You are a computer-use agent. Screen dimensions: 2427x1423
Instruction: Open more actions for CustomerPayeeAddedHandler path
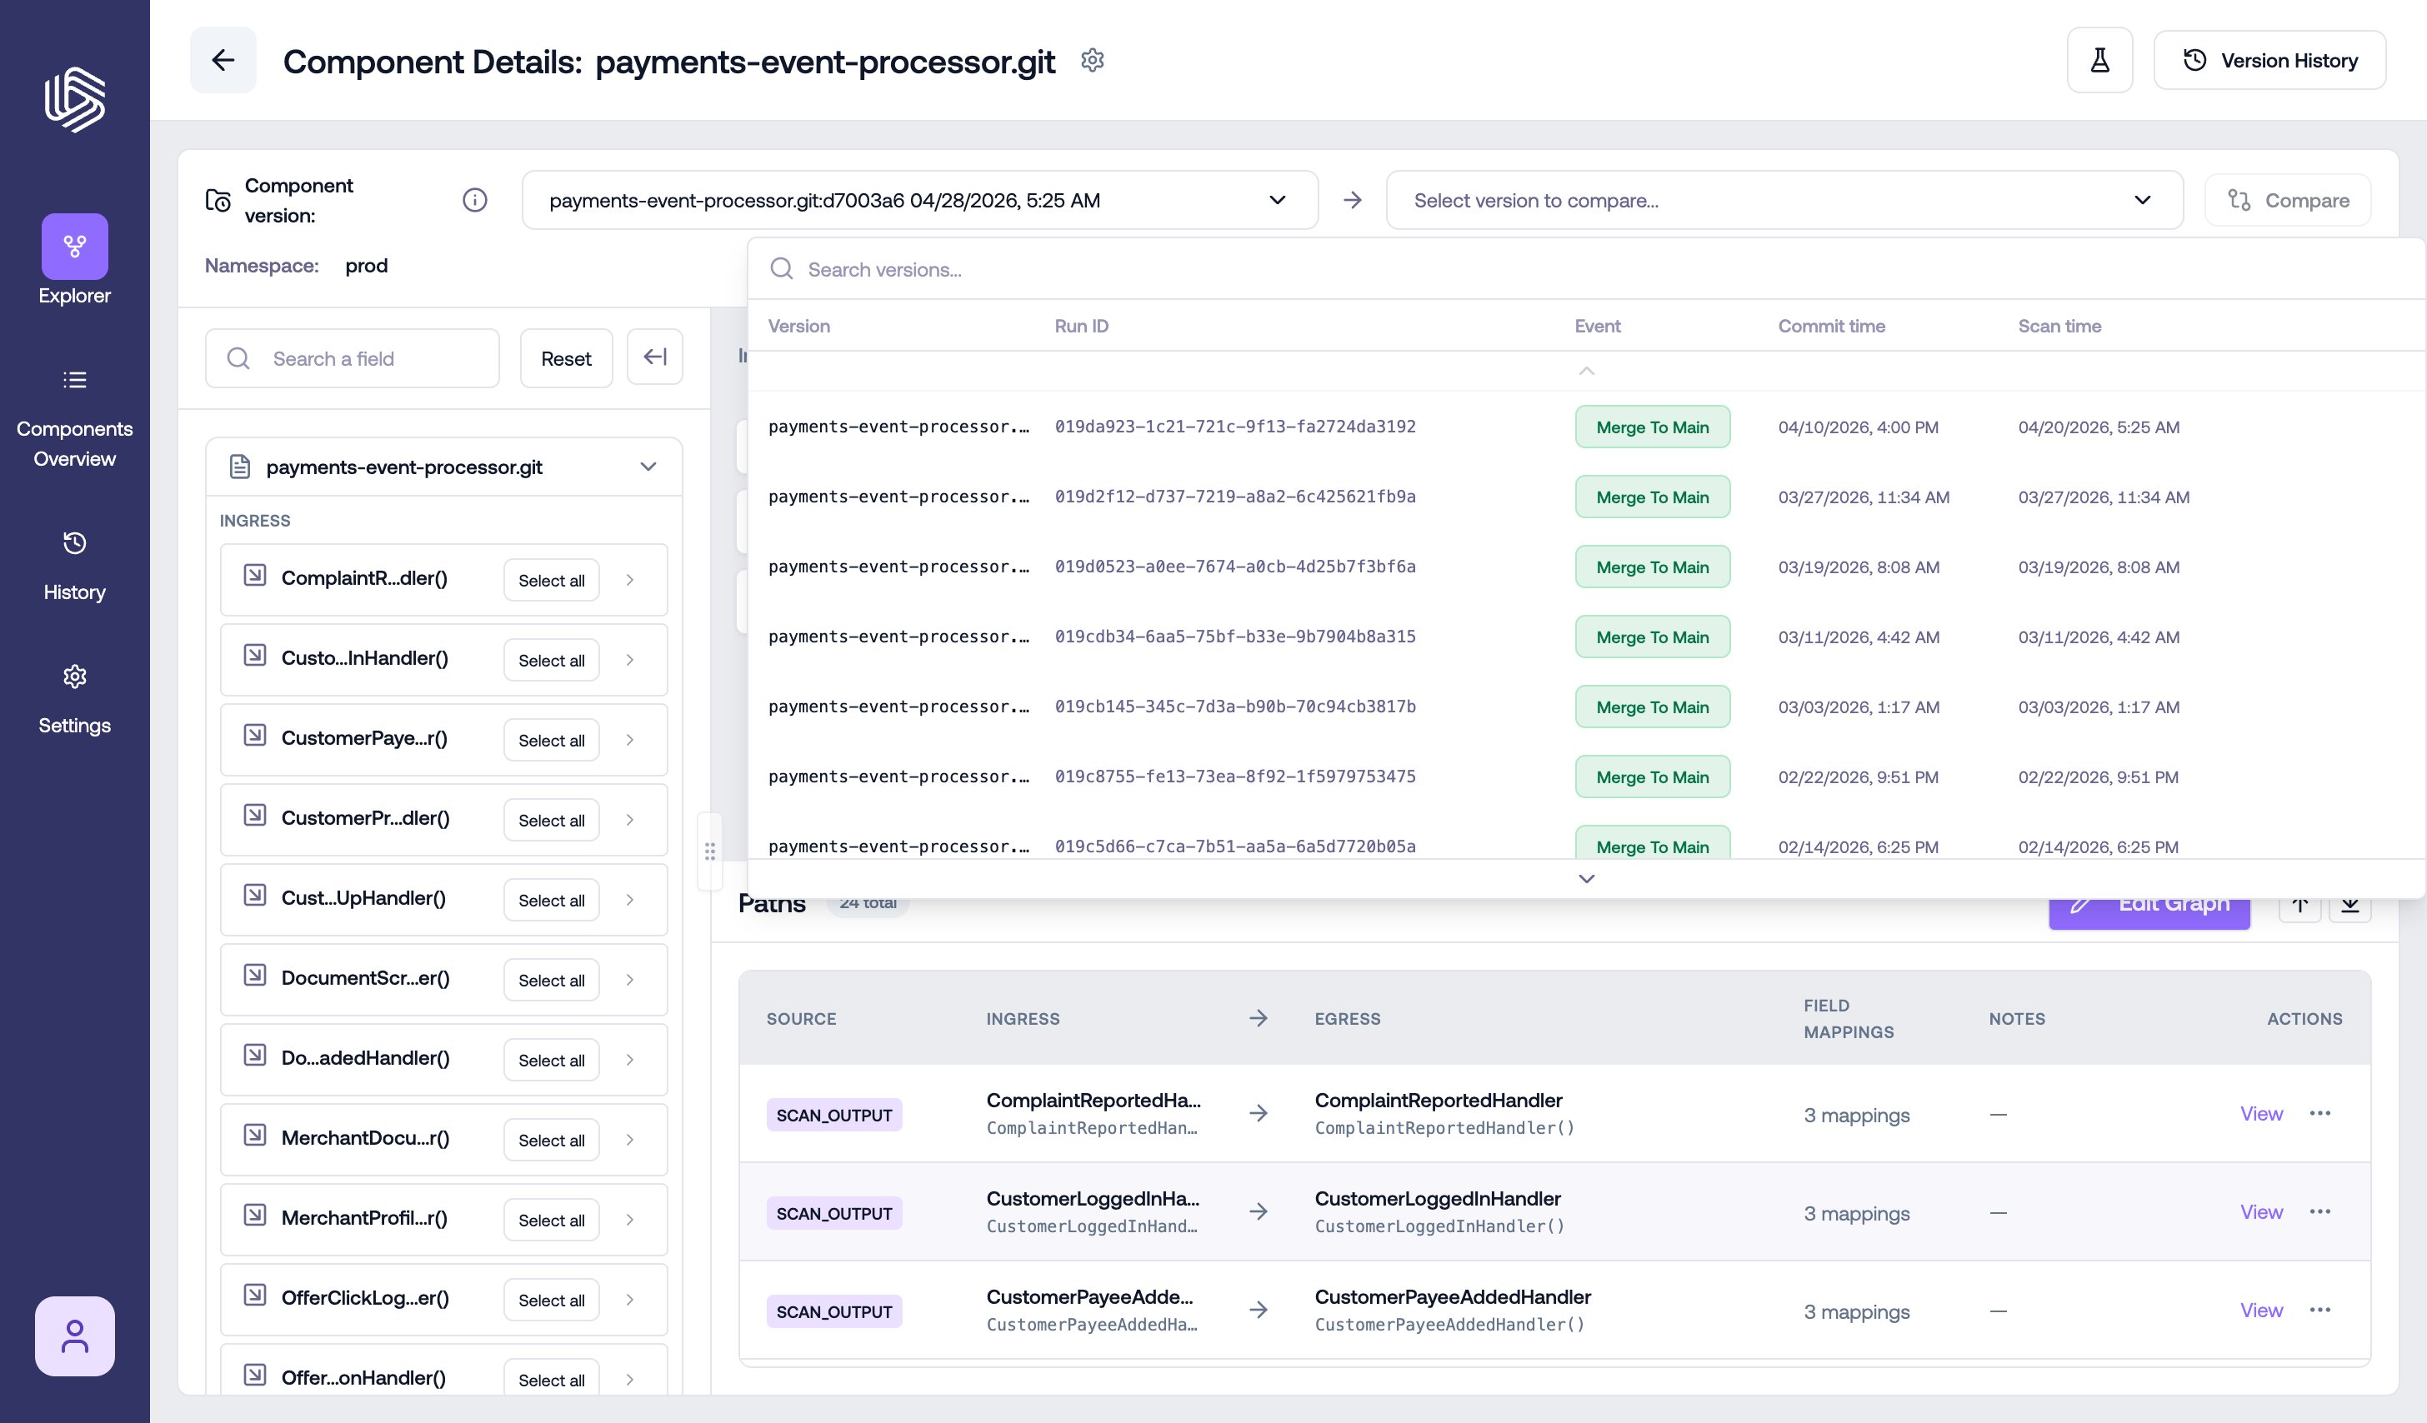pos(2319,1310)
